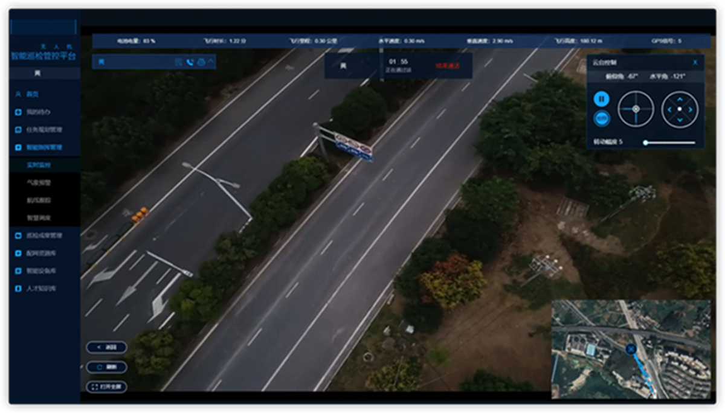Click the up arrow on the gimbal direction pad
Image resolution: width=725 pixels, height=413 pixels.
pos(680,98)
